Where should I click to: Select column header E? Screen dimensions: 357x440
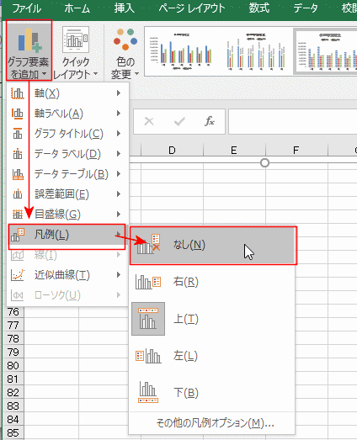234,151
